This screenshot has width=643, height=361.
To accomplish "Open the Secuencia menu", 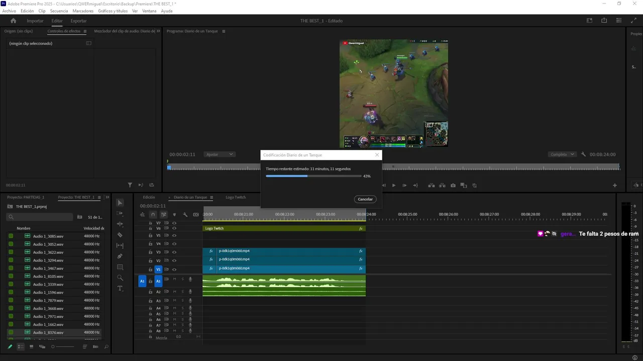I will coord(59,11).
